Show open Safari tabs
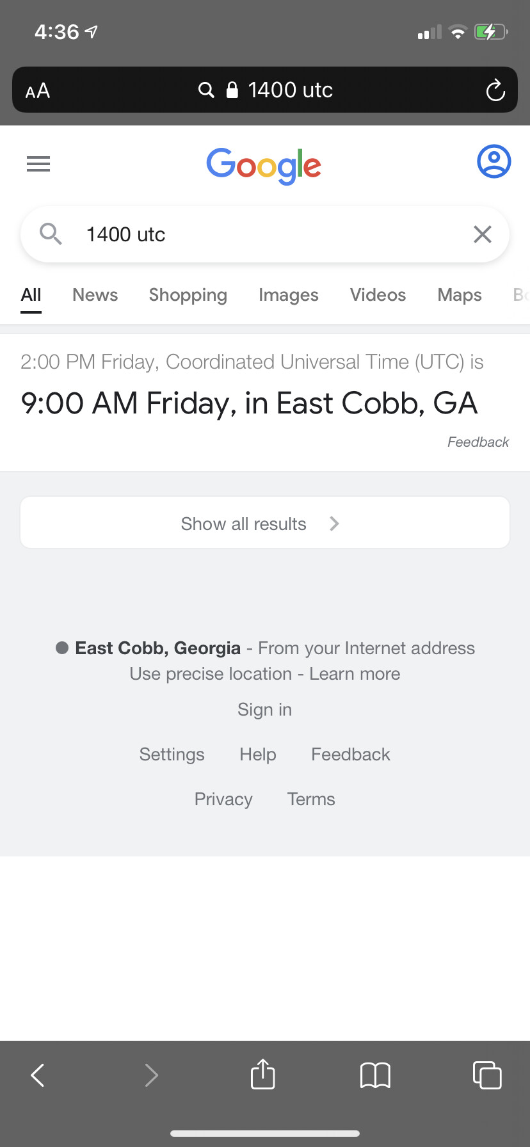Viewport: 530px width, 1147px height. click(x=487, y=1075)
